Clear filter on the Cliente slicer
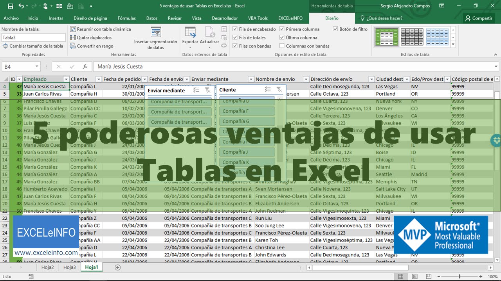501x281 pixels. tap(279, 89)
